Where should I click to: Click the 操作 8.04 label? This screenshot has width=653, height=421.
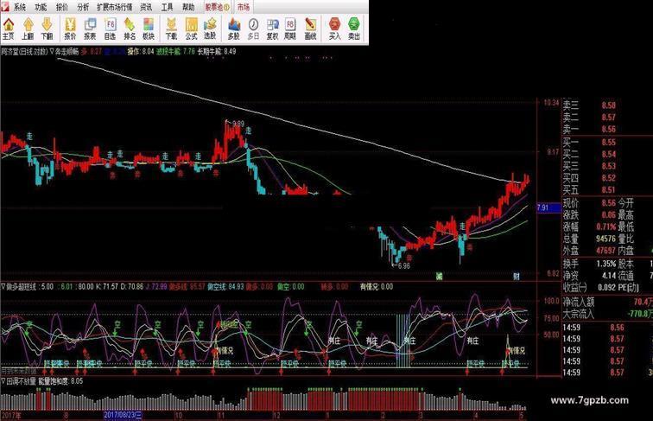click(x=141, y=52)
